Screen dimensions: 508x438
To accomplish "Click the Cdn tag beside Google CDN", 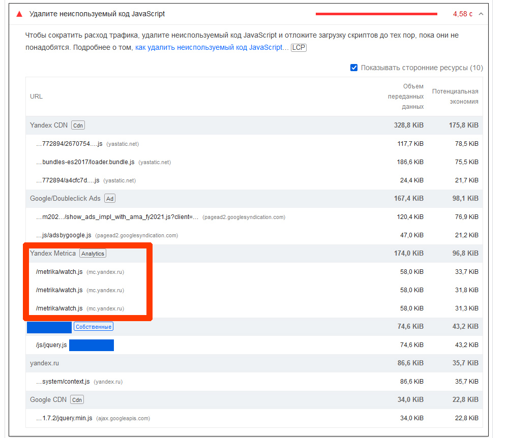I will pyautogui.click(x=77, y=400).
